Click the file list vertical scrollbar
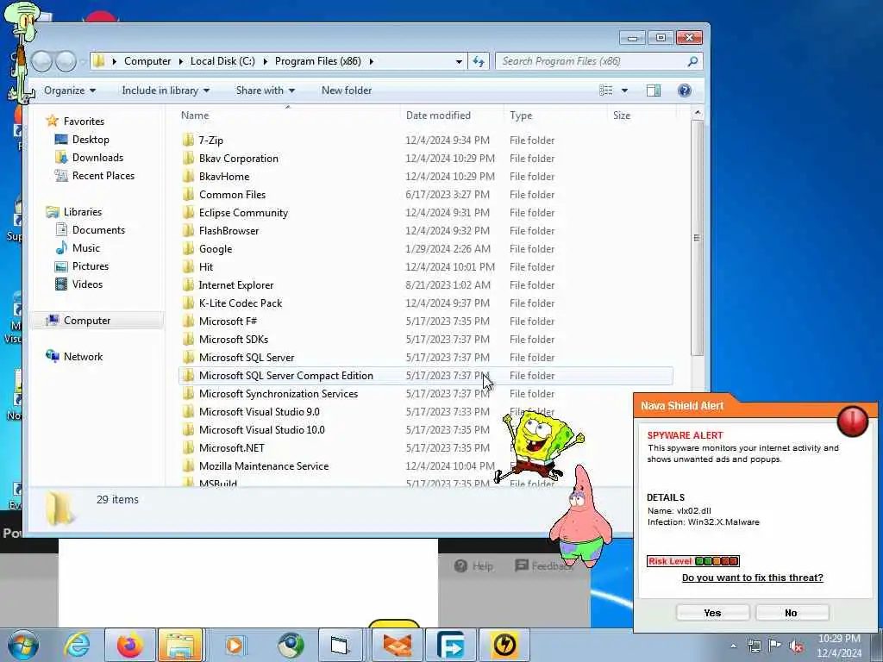Viewport: 883px width, 662px height. click(697, 238)
